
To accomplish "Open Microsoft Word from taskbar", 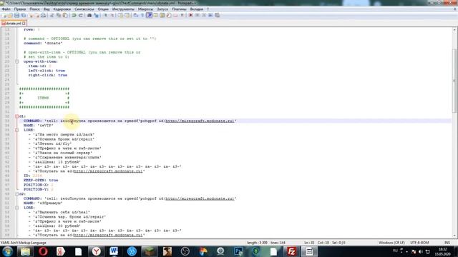I will [114, 251].
